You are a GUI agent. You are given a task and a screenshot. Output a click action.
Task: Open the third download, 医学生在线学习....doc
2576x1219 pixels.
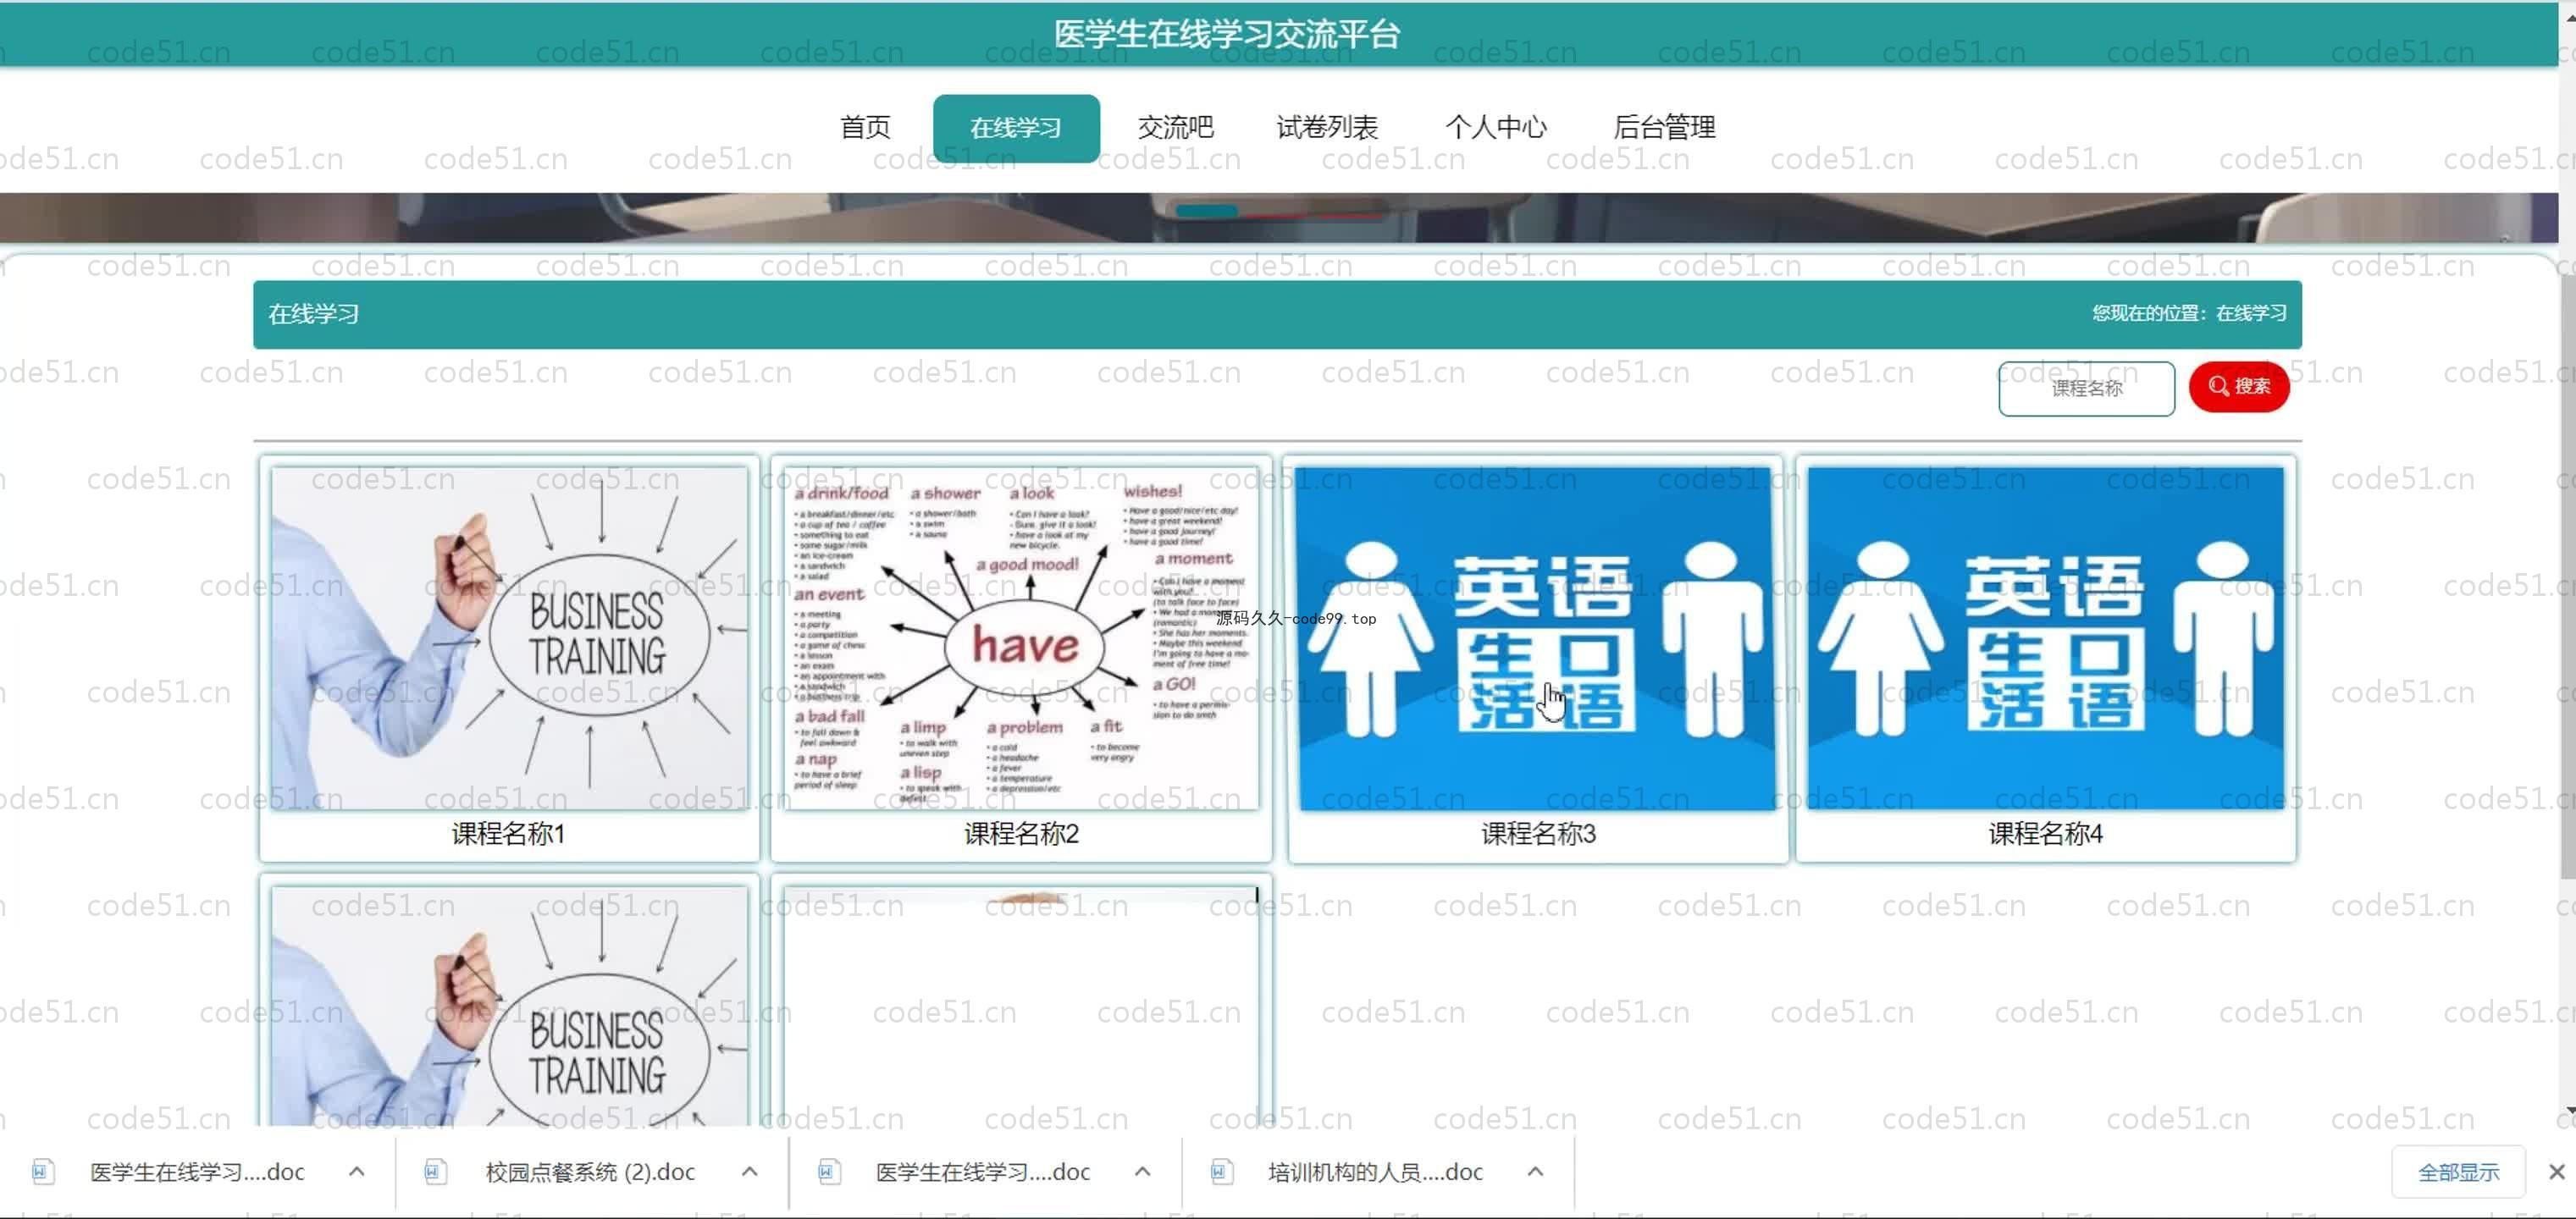983,1172
